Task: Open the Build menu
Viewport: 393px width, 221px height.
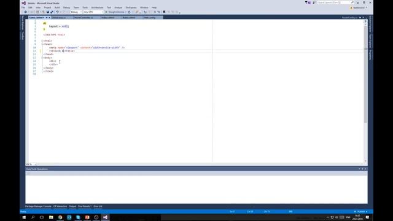Action: coord(57,7)
